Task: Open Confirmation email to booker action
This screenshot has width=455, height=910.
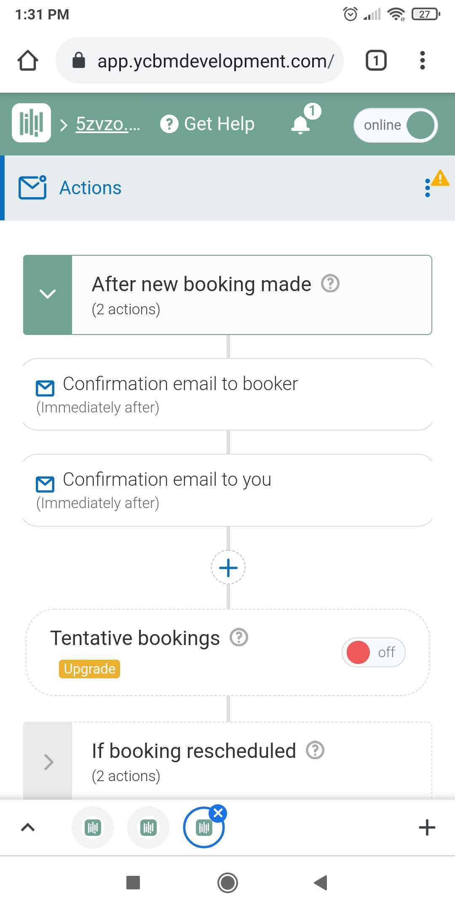Action: click(x=227, y=394)
